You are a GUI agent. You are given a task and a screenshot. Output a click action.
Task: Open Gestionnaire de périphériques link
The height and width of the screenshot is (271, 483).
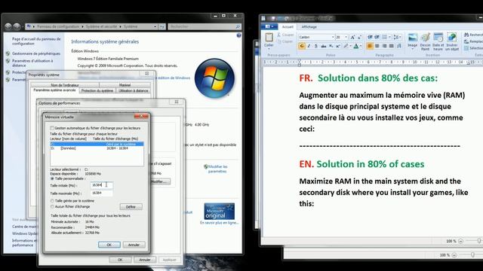36,53
